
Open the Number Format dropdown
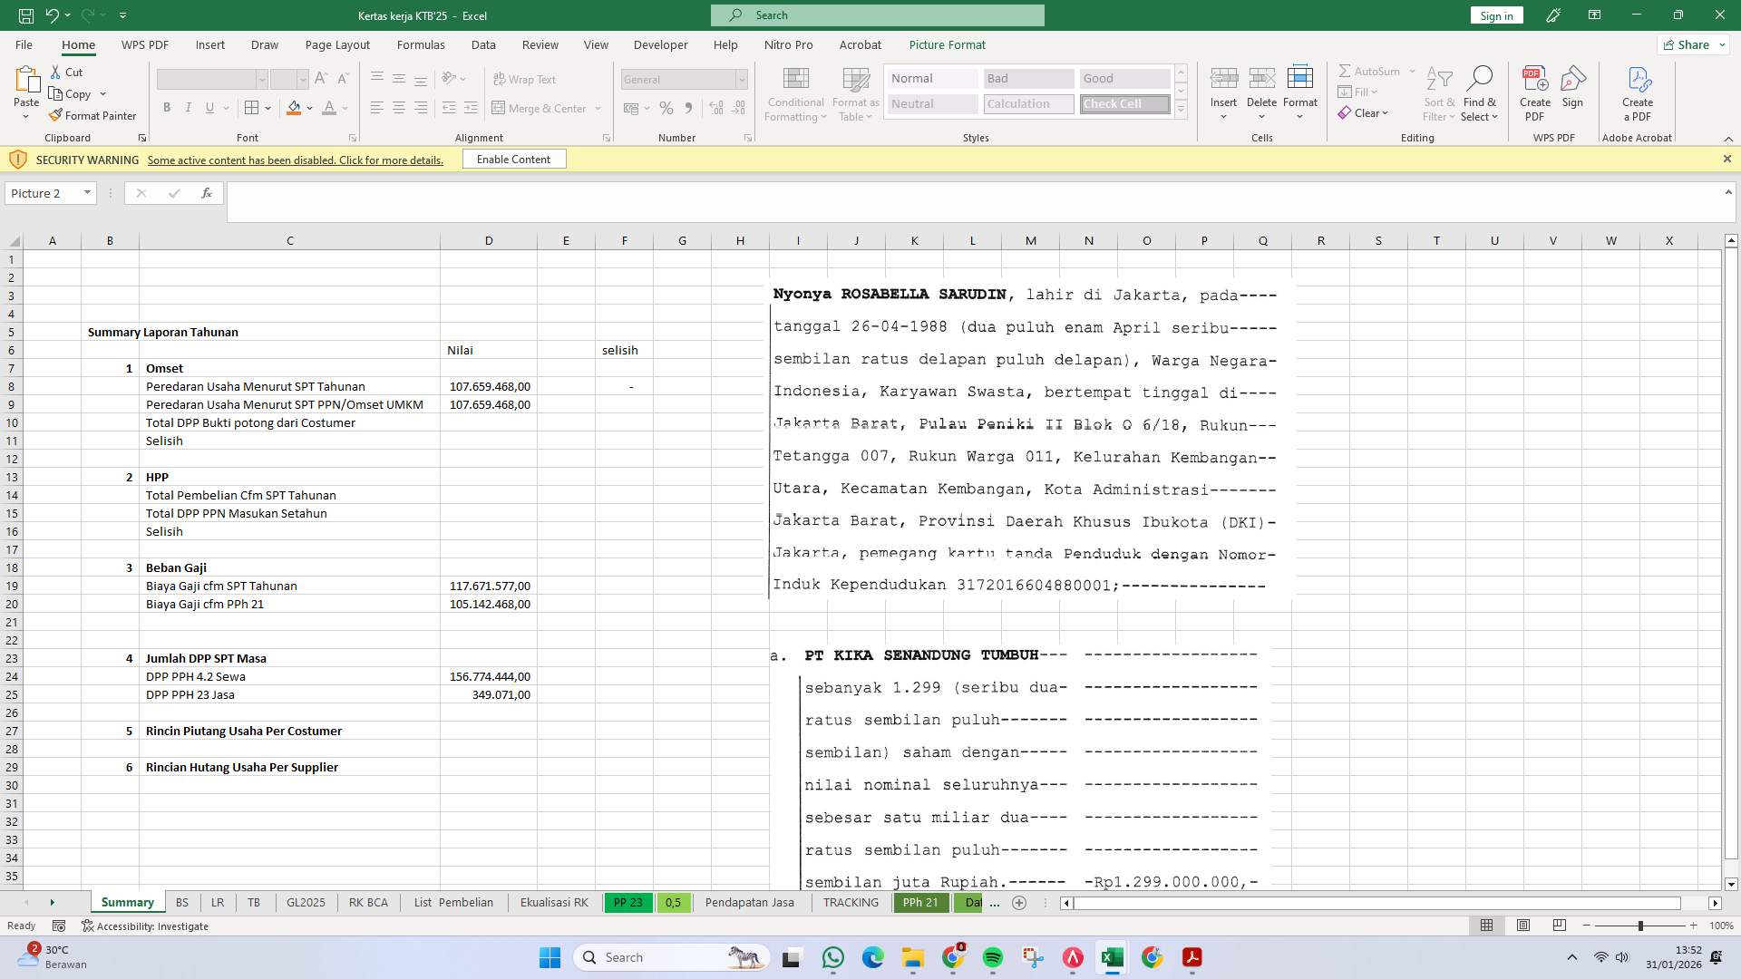[x=741, y=79]
